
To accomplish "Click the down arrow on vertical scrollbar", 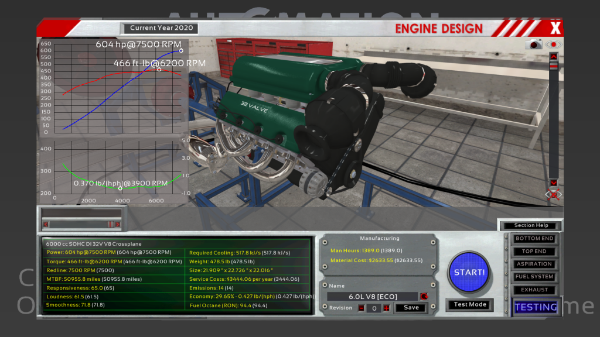I will tap(553, 183).
